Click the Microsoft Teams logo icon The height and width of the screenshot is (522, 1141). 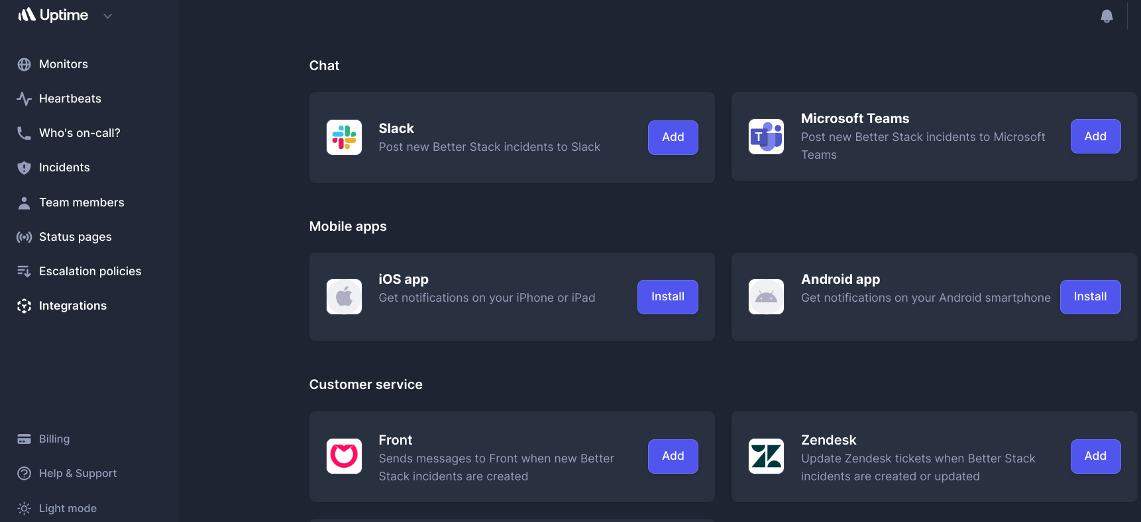766,136
